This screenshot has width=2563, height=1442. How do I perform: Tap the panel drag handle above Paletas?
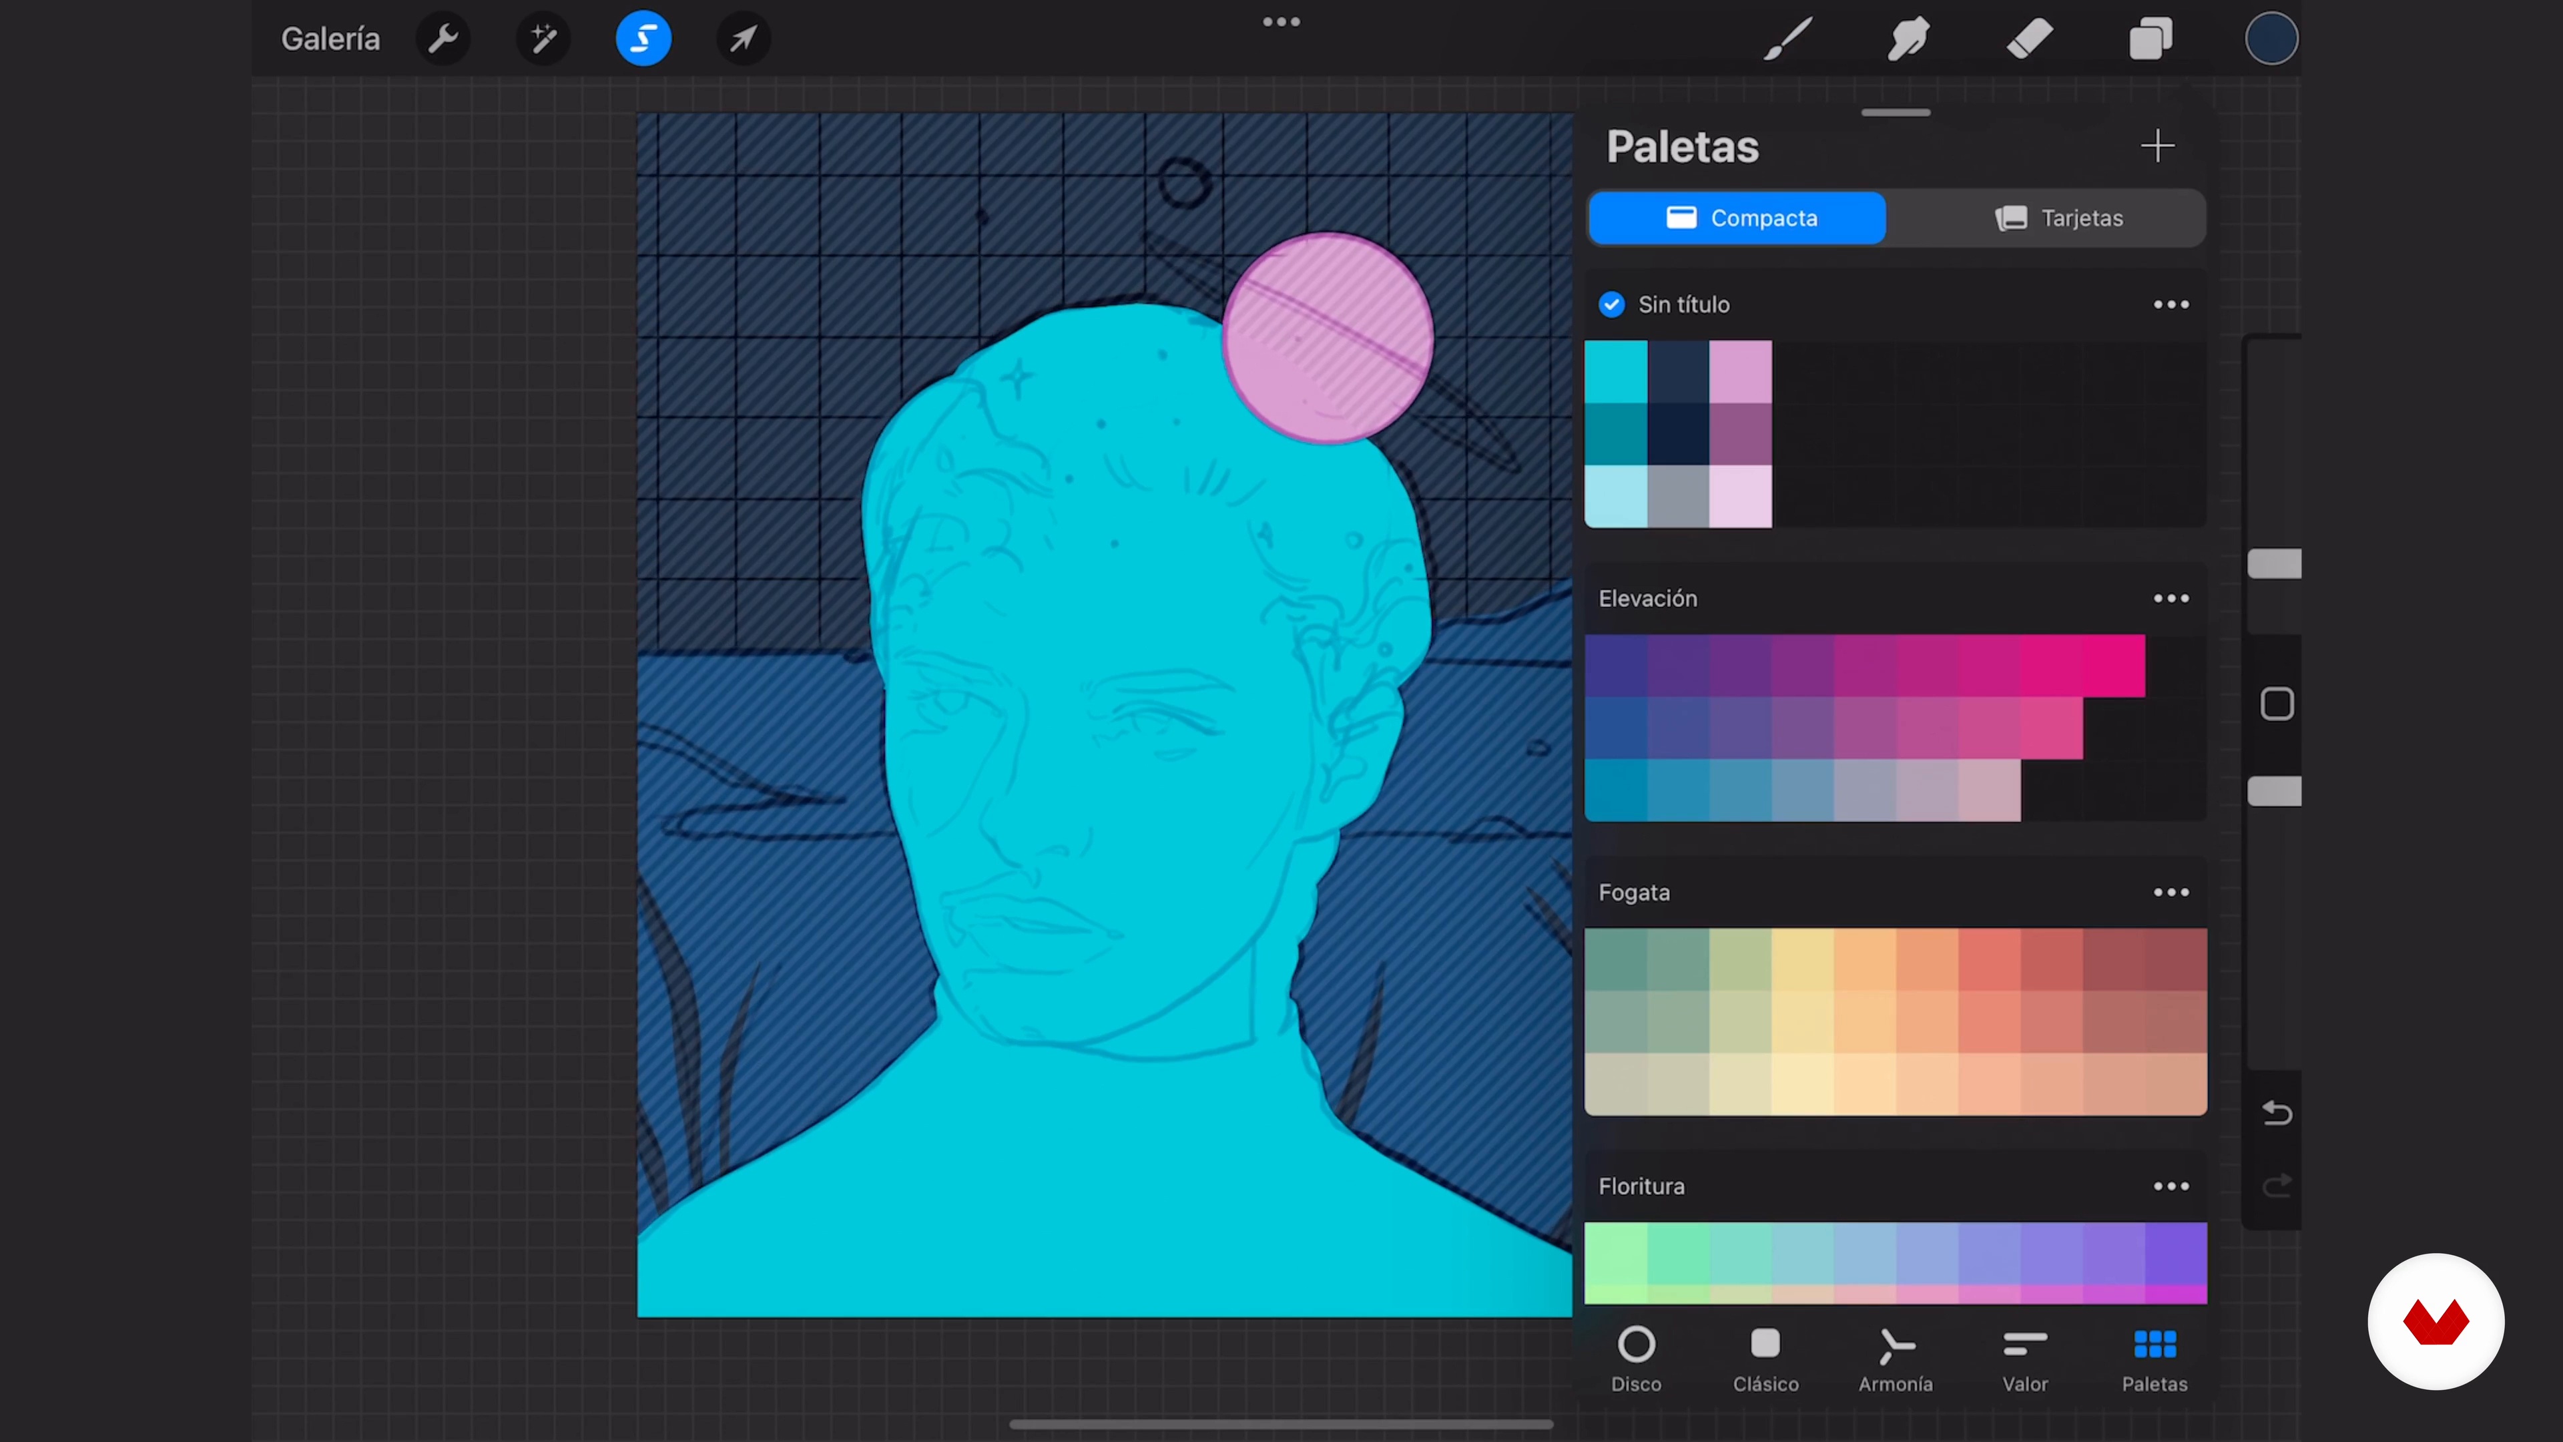click(1896, 112)
